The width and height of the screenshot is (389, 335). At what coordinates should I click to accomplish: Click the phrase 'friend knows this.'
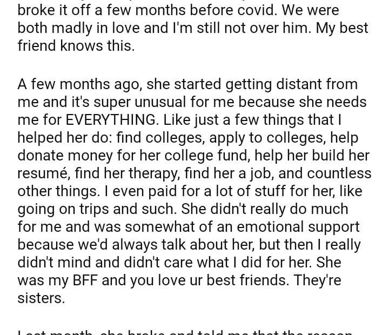pyautogui.click(x=76, y=46)
